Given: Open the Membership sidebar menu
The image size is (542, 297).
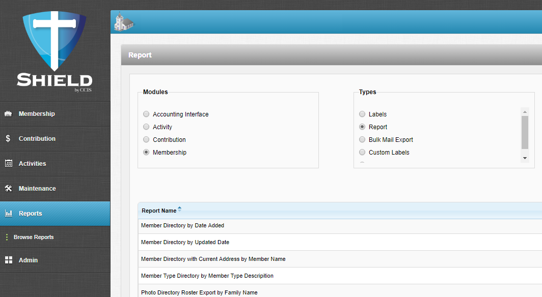Looking at the screenshot, I should [x=55, y=114].
